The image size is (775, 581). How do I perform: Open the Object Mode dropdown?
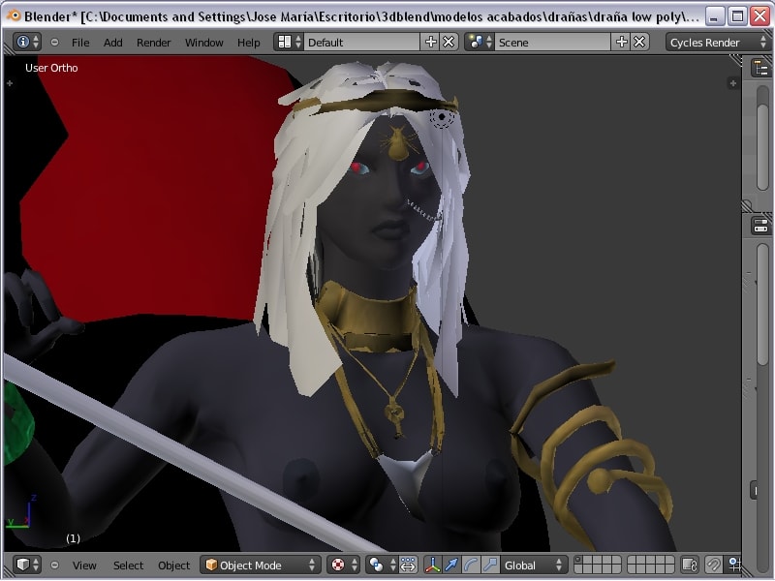coord(260,565)
